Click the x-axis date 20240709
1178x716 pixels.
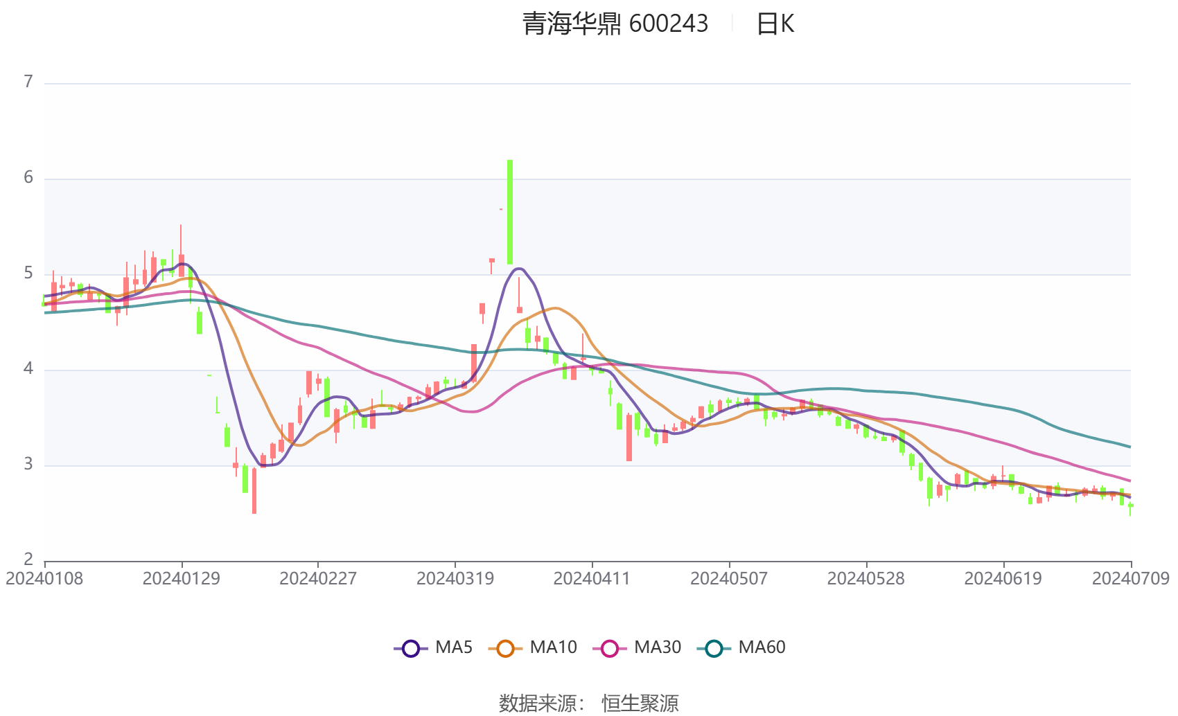[x=1131, y=579]
